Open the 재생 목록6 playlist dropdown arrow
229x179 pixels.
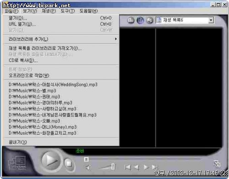(x=211, y=20)
